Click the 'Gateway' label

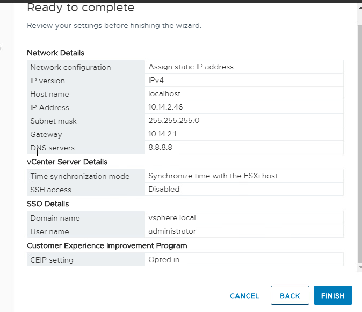point(46,135)
